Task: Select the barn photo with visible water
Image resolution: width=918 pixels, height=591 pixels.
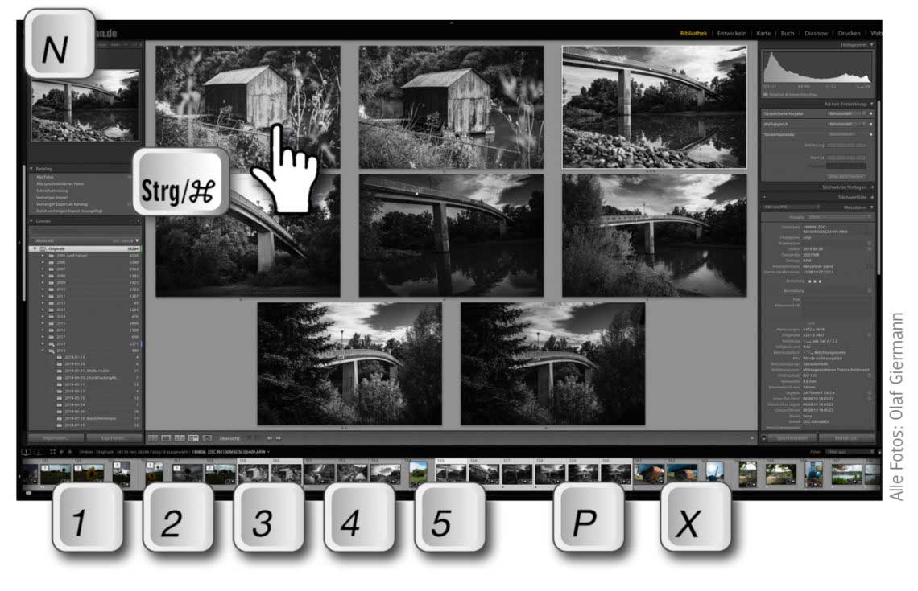Action: pyautogui.click(x=451, y=107)
